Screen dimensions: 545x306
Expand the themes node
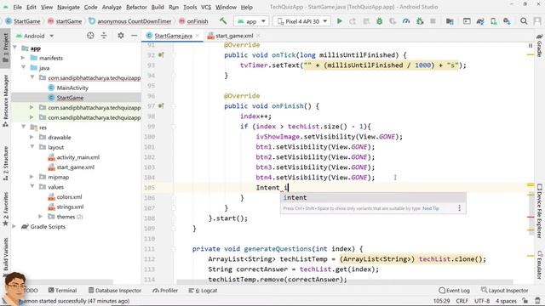pos(40,217)
